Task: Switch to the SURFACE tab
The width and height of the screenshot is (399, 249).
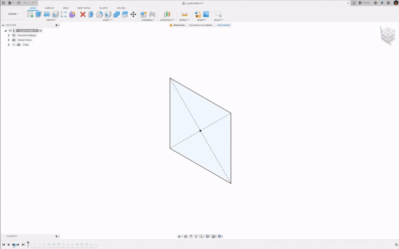Action: click(x=49, y=8)
